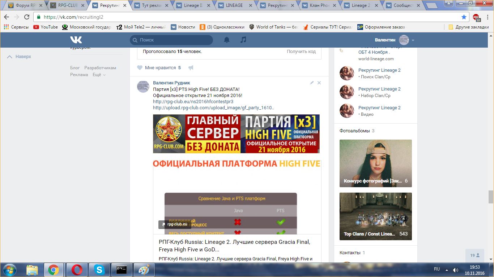Open the Блог footer link
The height and width of the screenshot is (277, 494).
pos(75,68)
